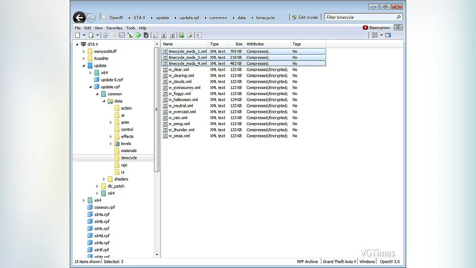Image resolution: width=476 pixels, height=268 pixels.
Task: Open the Tools menu
Action: click(x=131, y=28)
